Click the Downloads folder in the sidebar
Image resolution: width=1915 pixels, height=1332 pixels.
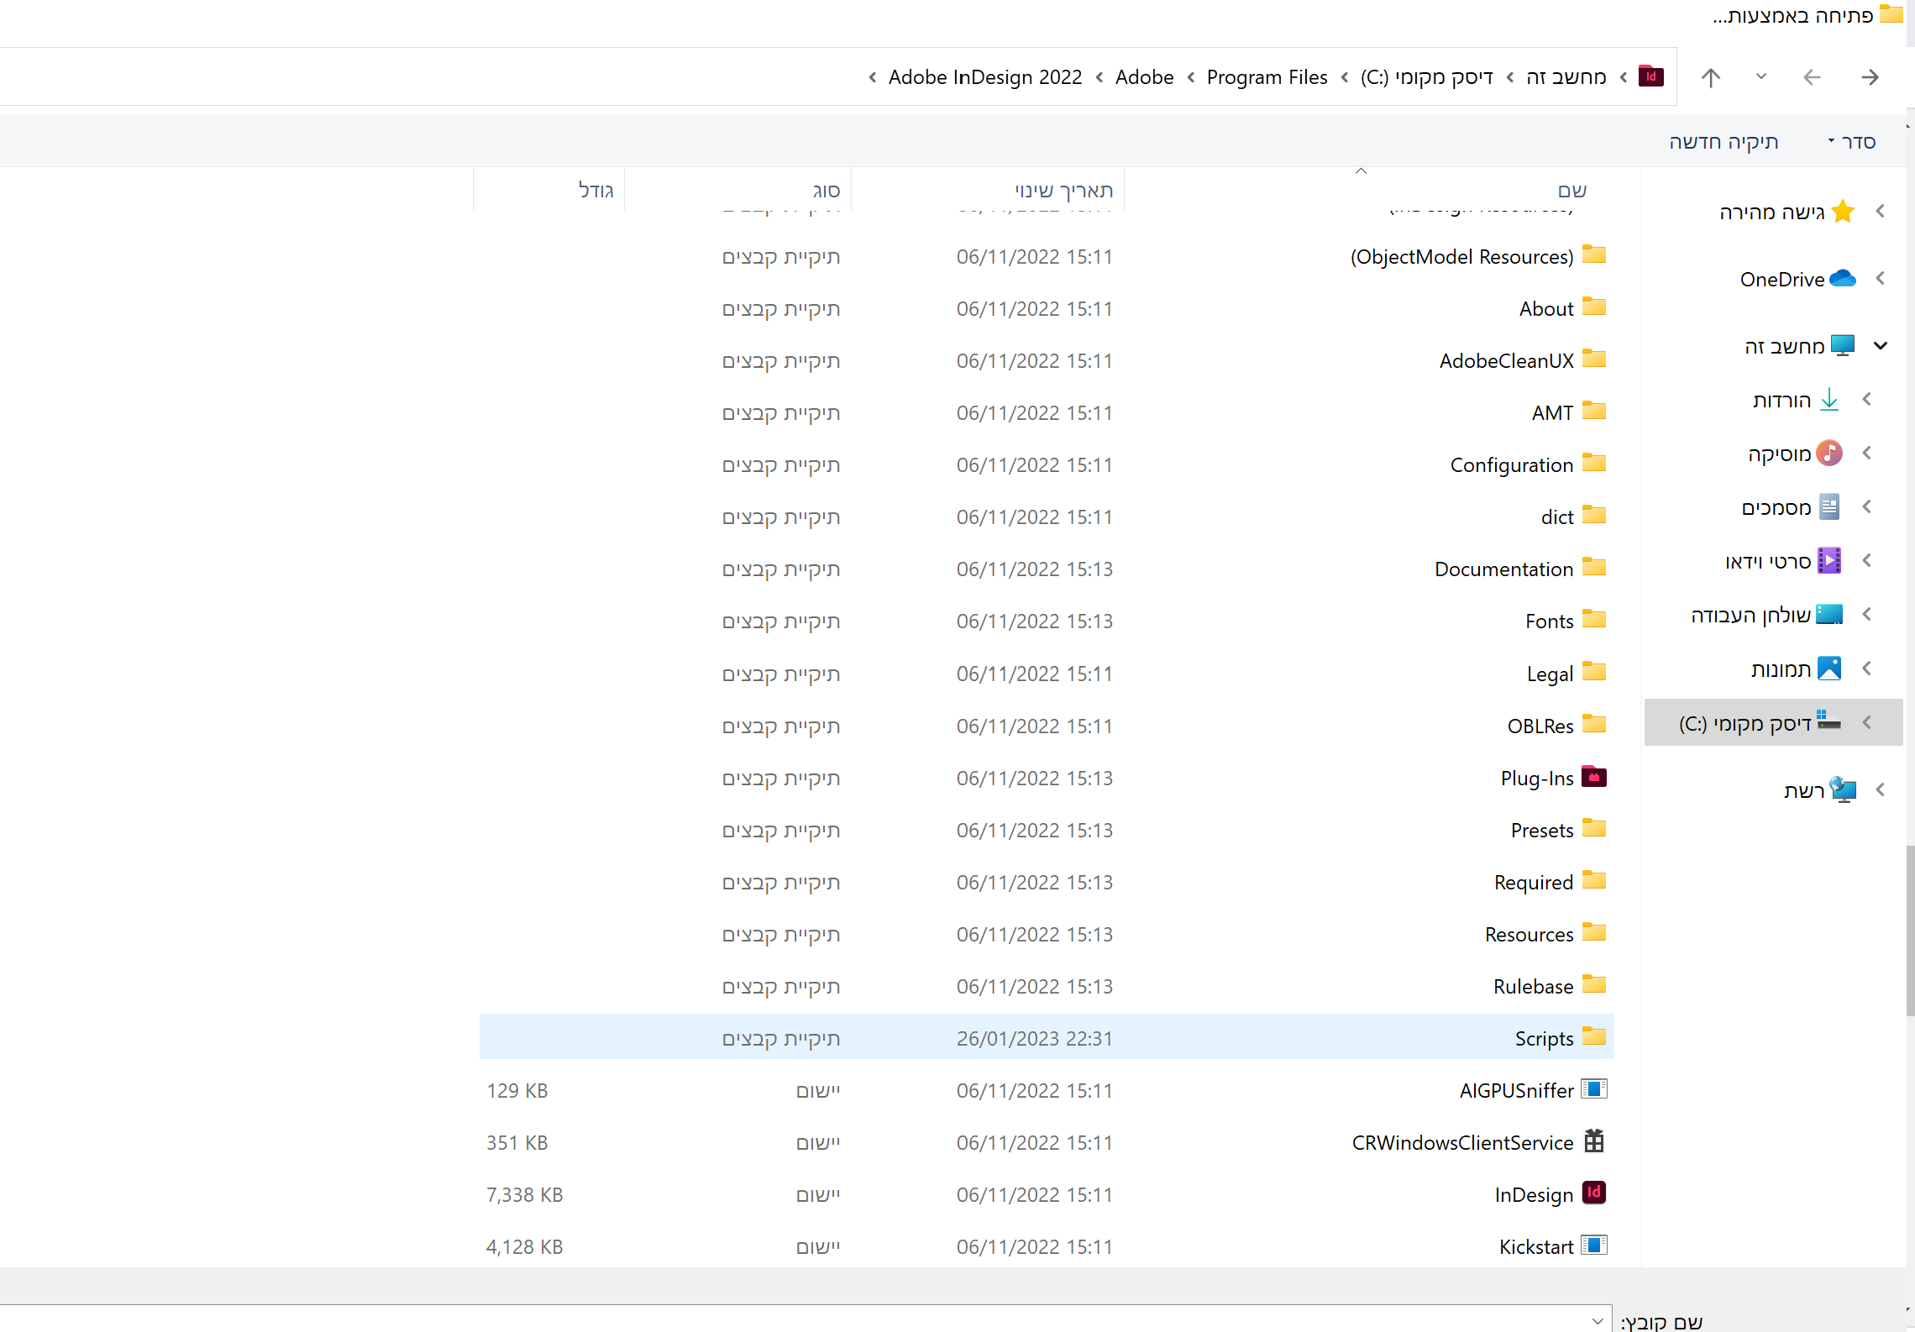click(1781, 400)
